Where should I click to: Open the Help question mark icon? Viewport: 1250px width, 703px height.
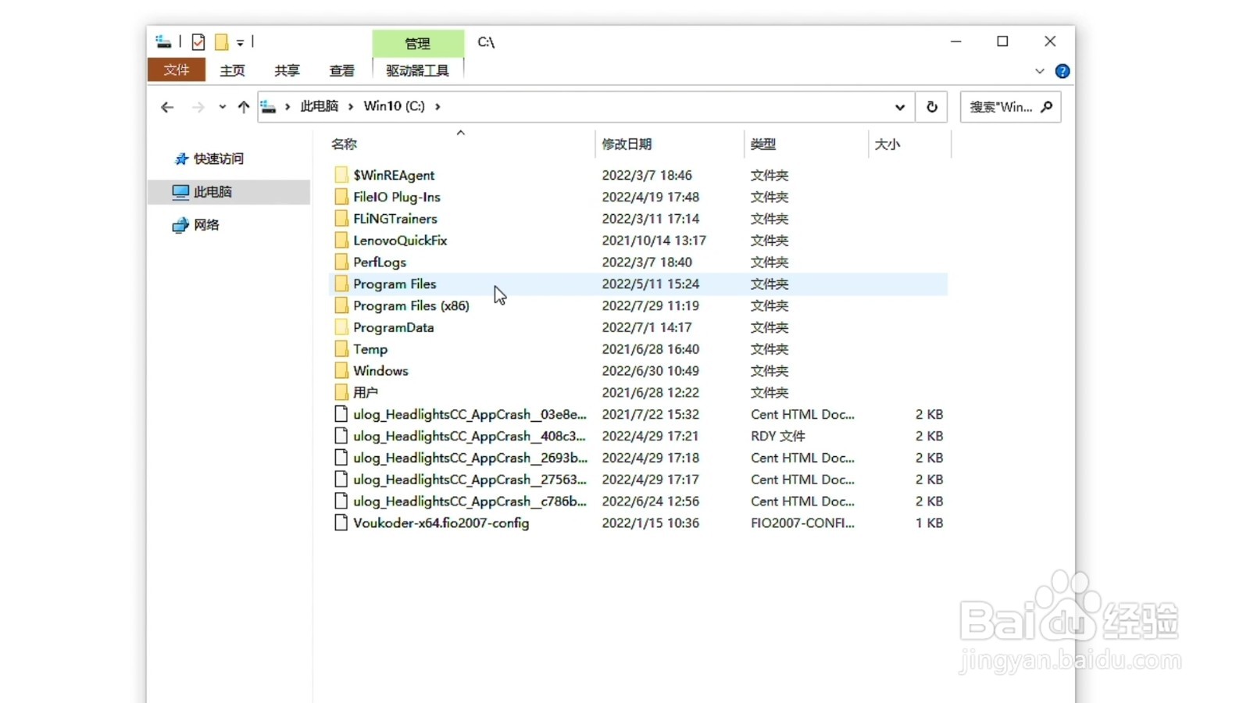(1062, 71)
